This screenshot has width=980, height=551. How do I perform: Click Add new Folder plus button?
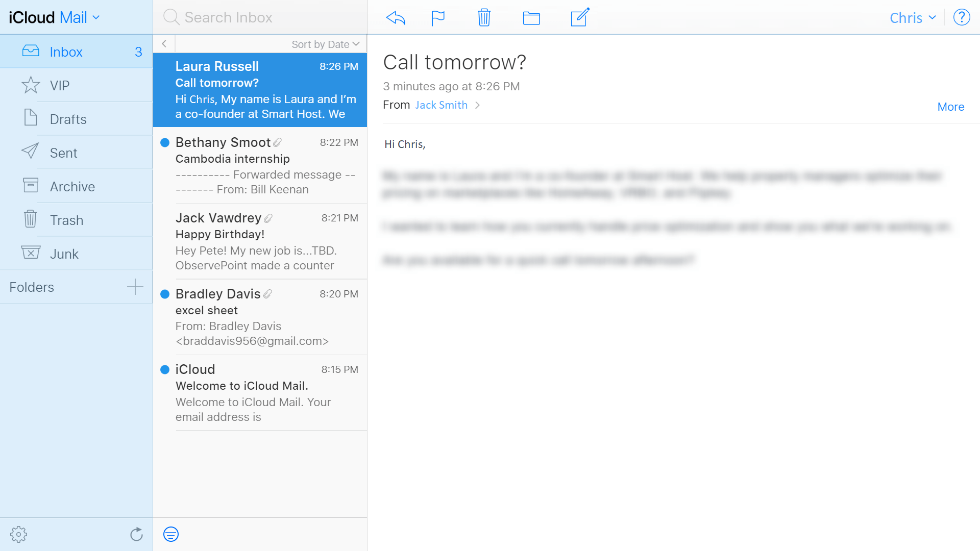135,287
